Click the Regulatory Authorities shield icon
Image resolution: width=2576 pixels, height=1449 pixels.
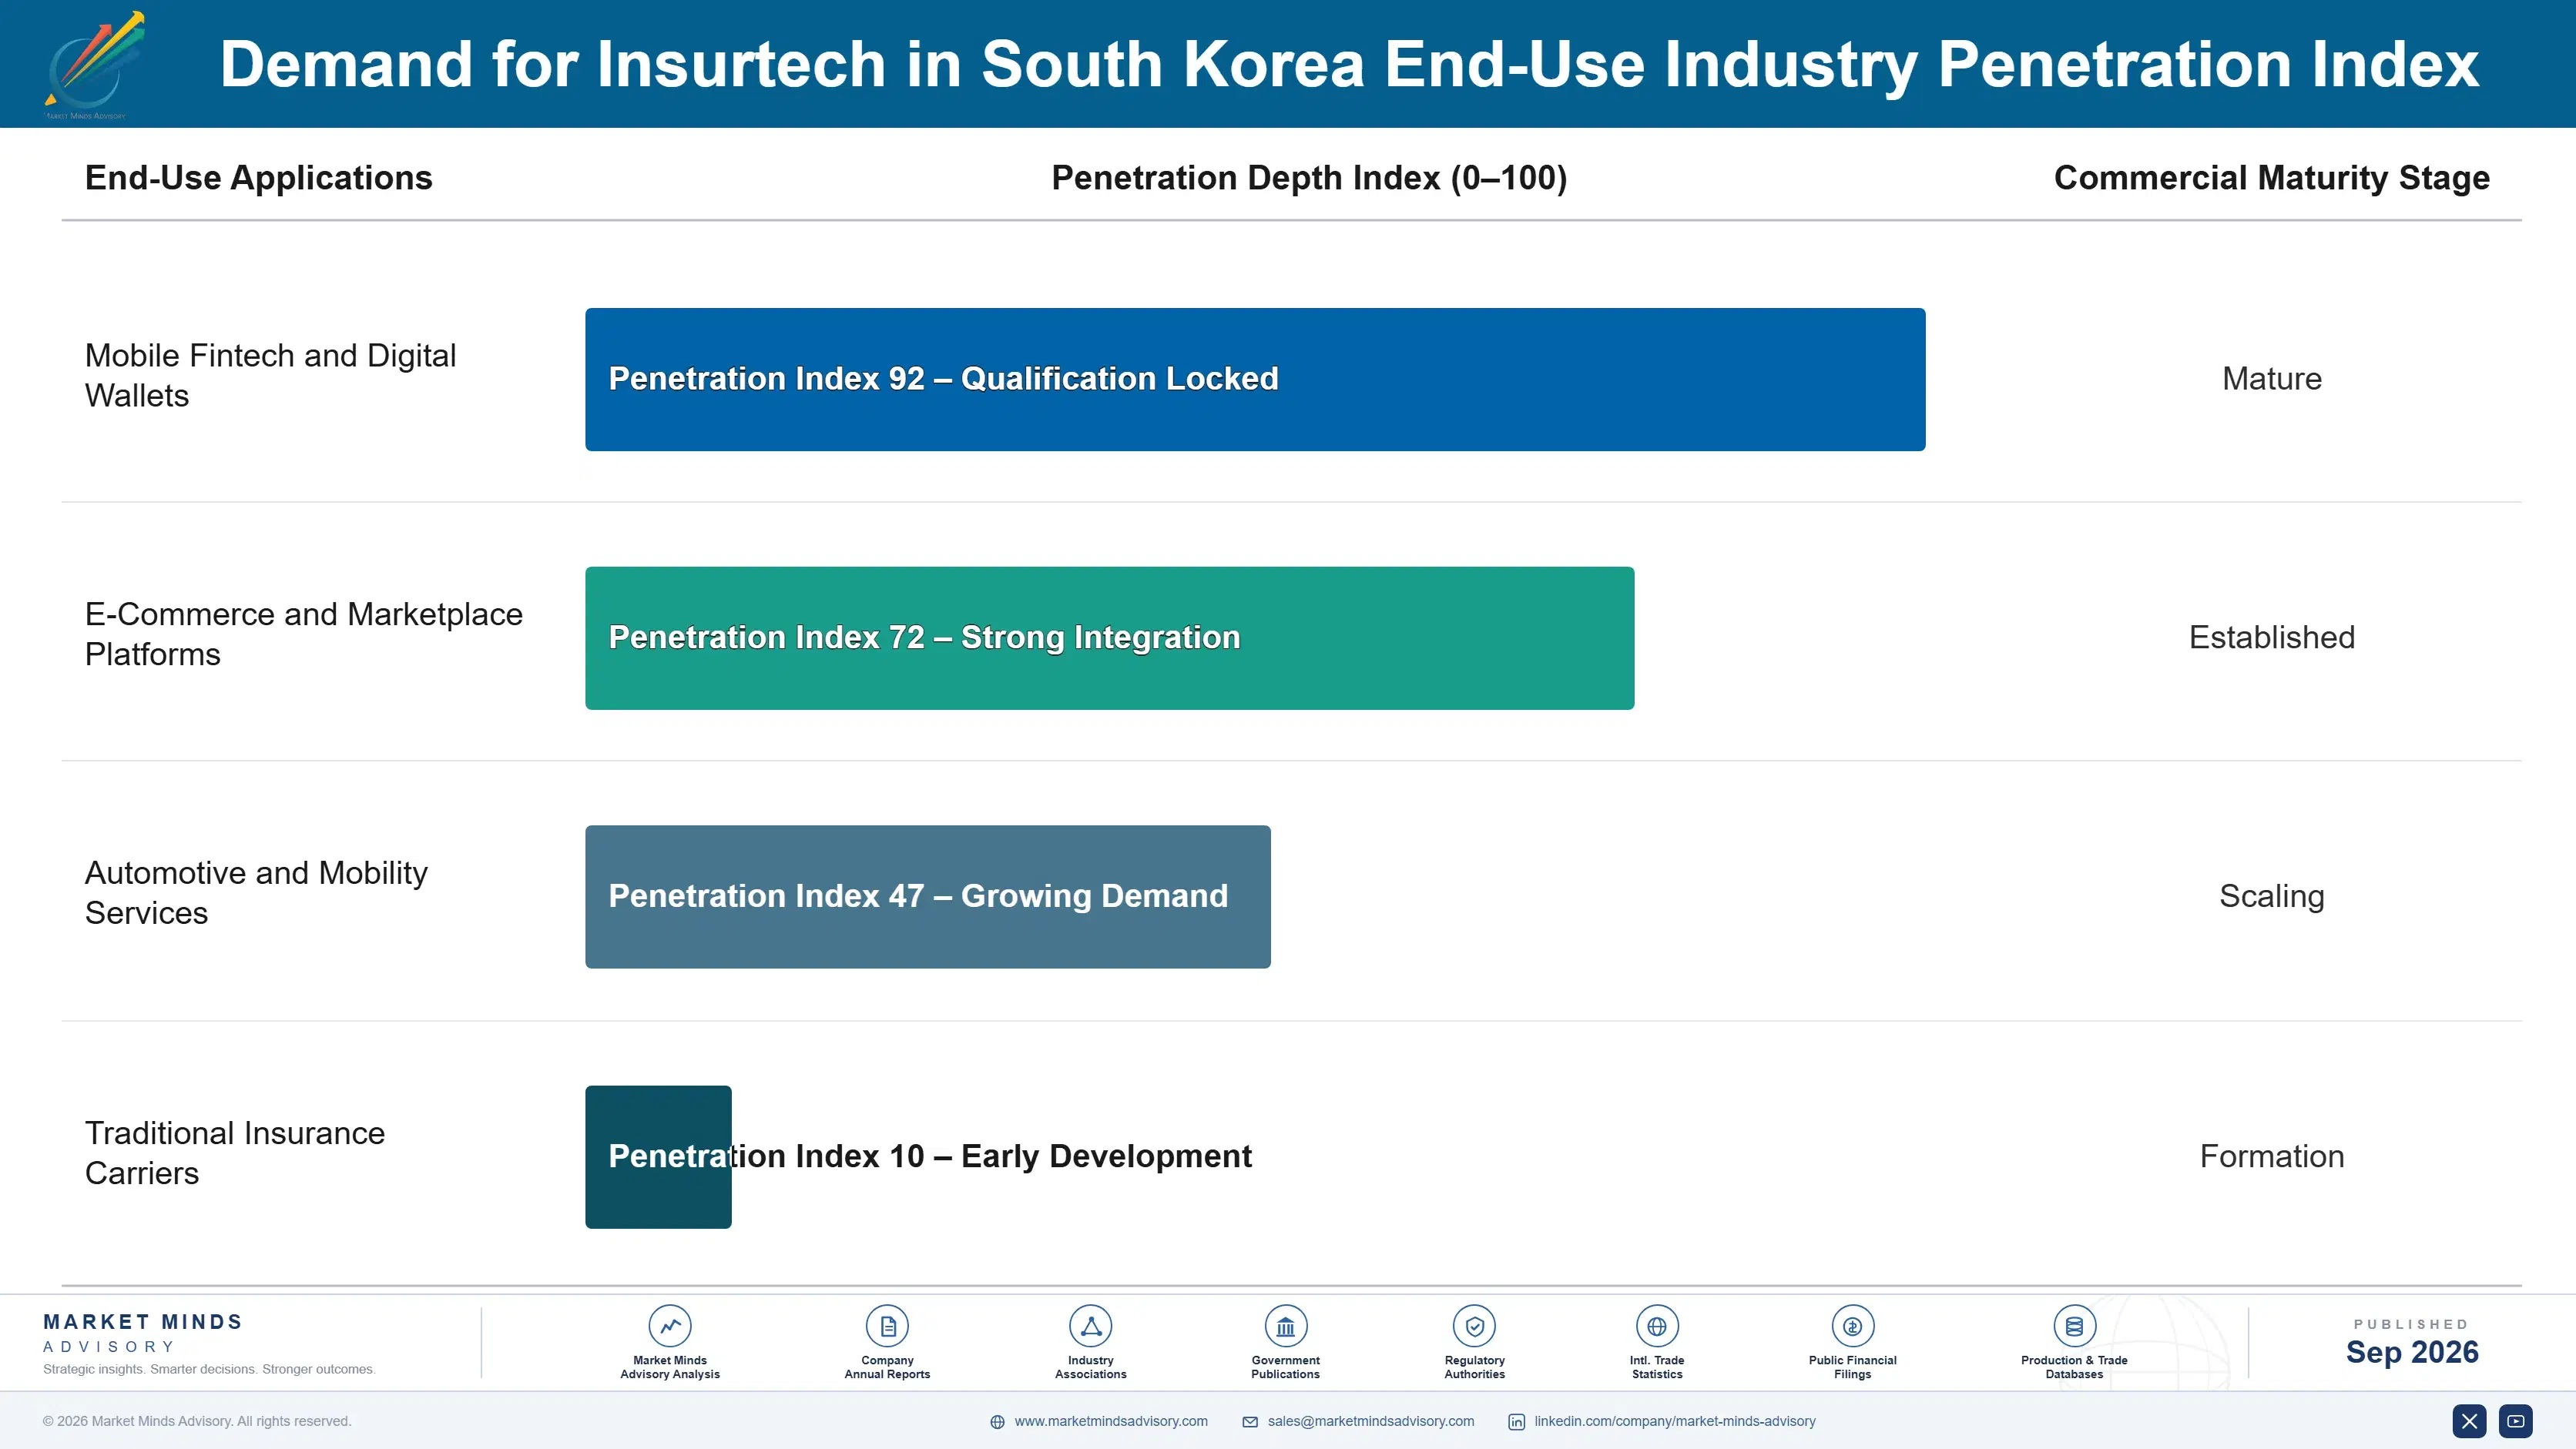point(1474,1326)
